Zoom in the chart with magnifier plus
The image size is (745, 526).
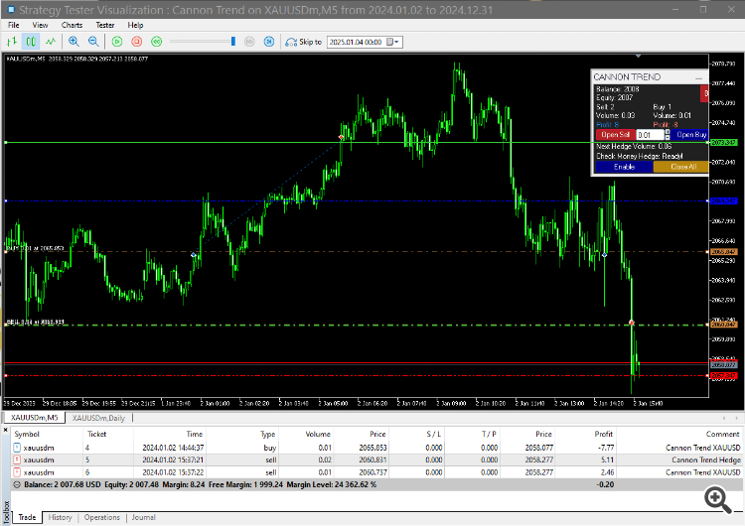tap(74, 42)
